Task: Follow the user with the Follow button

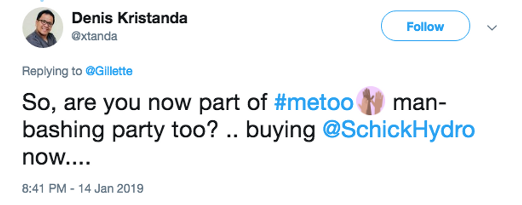Action: pos(425,26)
